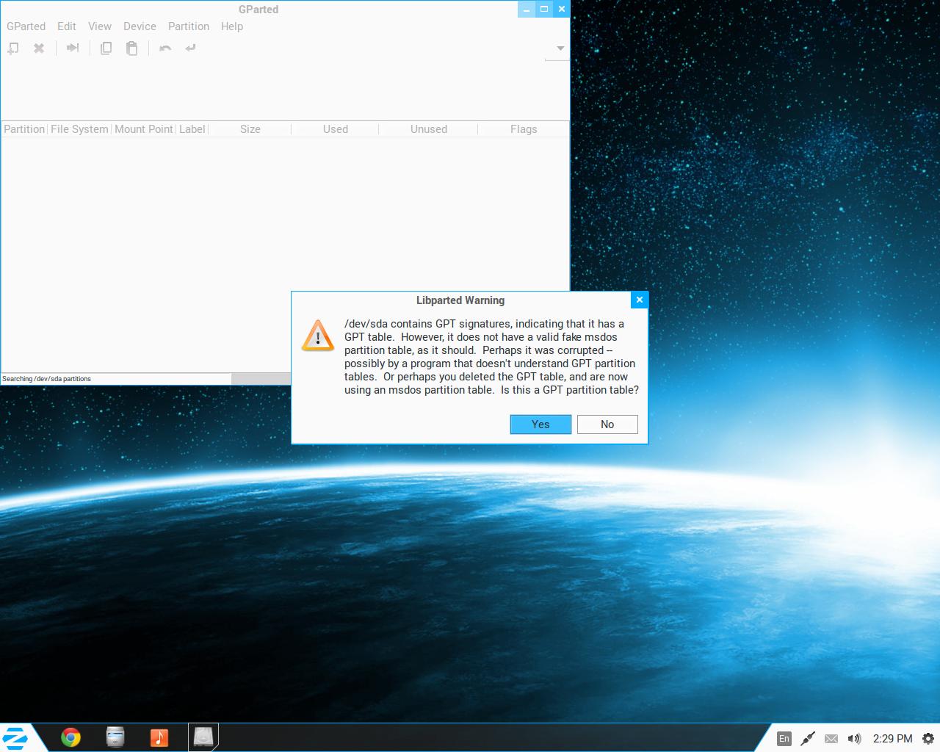Open the network connection tray icon
940x752 pixels.
click(808, 739)
